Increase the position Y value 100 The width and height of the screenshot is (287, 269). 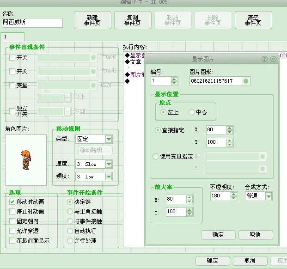pos(230,141)
